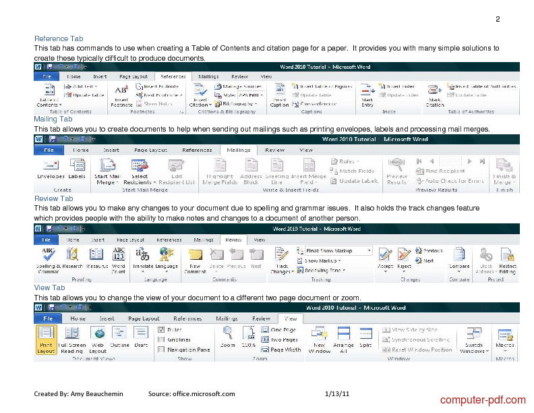Screen dimensions: 534x413
Task: Click the Zoom magnifier in the View ribbon
Action: pos(227,333)
